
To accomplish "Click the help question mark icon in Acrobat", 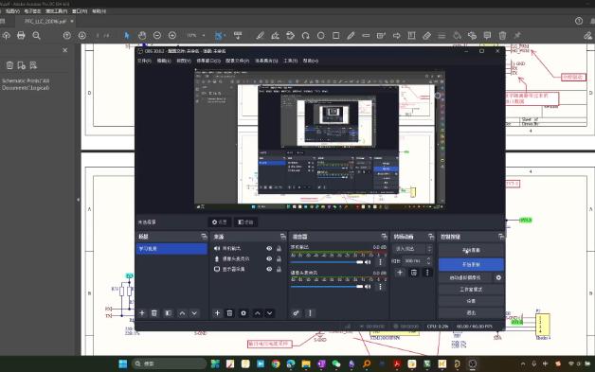I will click(x=579, y=21).
